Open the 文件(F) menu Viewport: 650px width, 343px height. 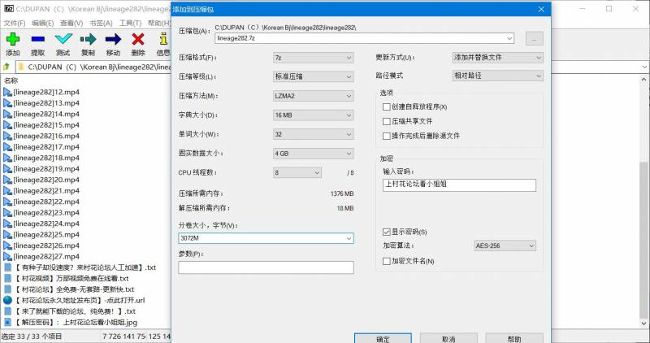coord(14,24)
